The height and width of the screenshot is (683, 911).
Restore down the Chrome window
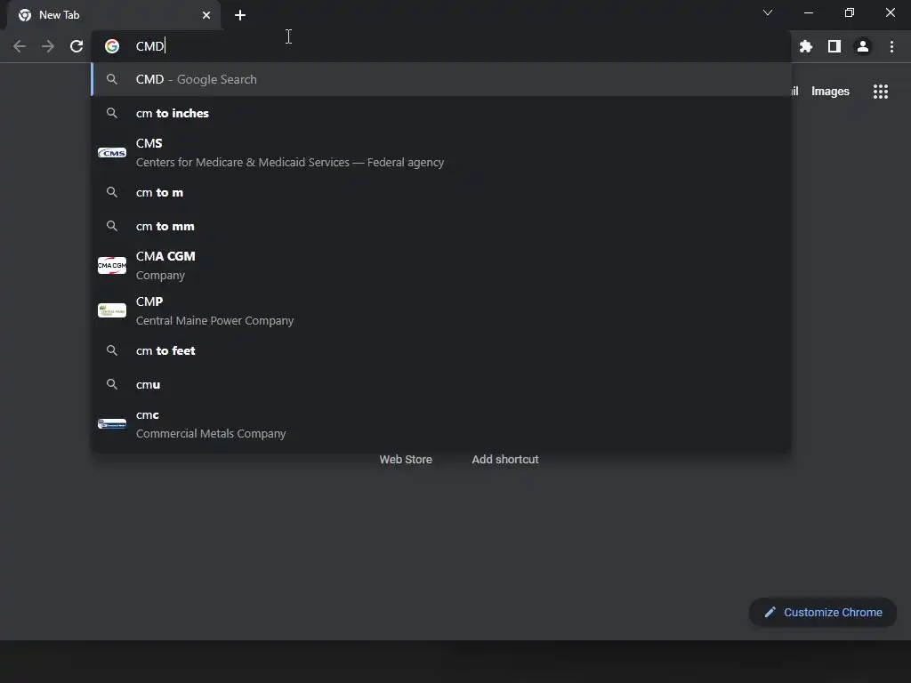coord(850,12)
